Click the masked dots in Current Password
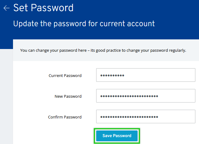 point(112,75)
